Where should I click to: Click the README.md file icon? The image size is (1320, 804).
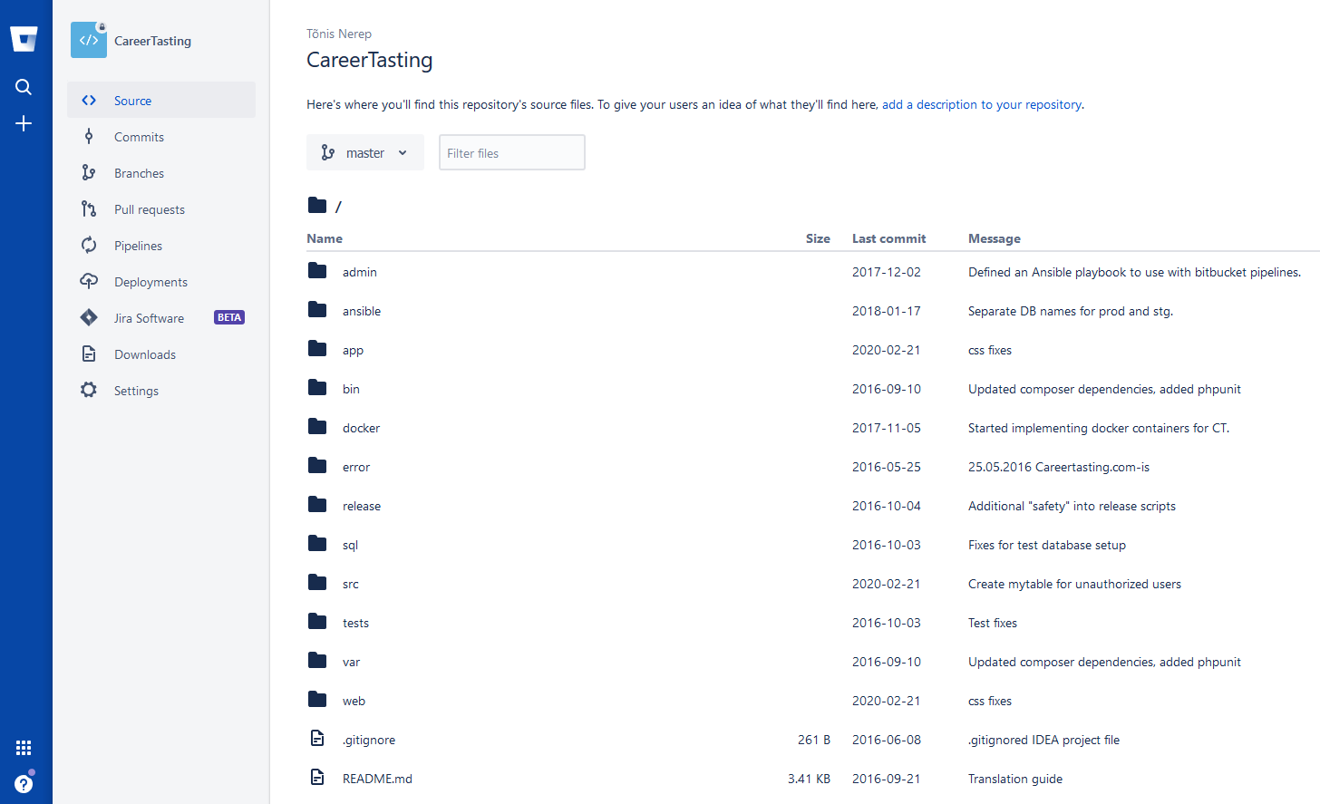[317, 777]
